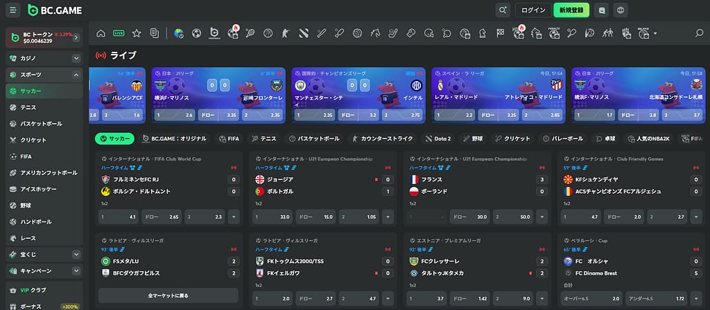Click the ログイン button
This screenshot has height=310, width=710.
click(533, 10)
